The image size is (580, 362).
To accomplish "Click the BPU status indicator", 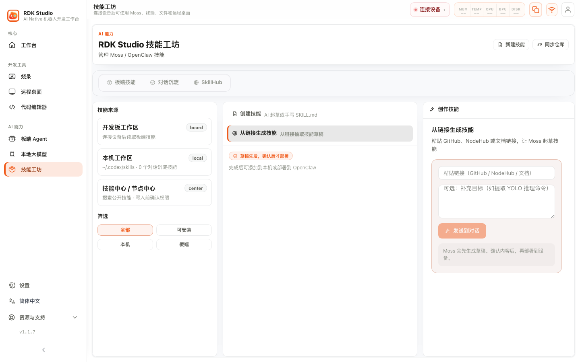I will coord(503,10).
